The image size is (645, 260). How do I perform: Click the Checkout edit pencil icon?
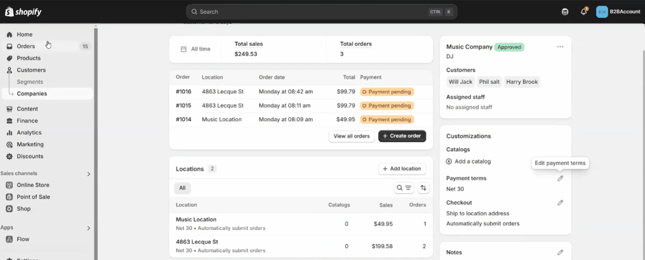(560, 203)
